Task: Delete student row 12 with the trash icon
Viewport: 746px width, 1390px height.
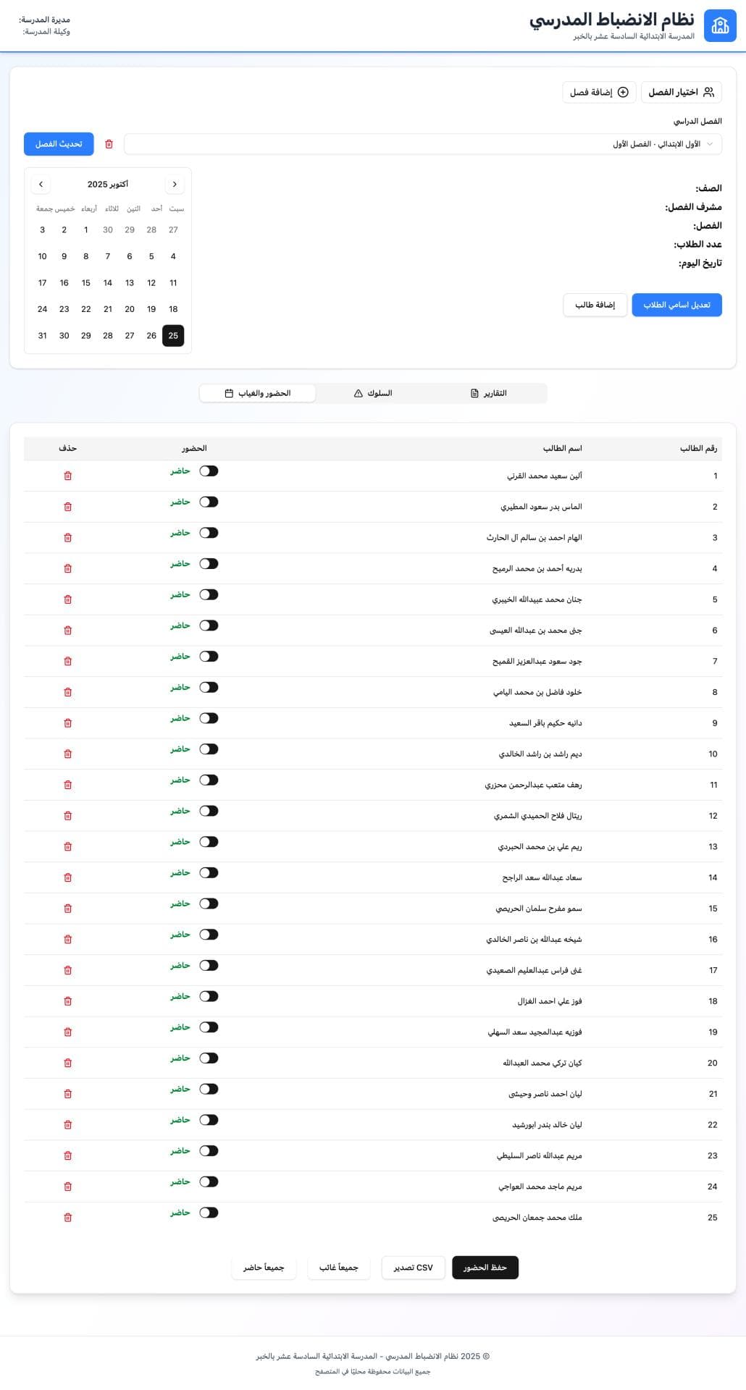Action: (x=68, y=816)
